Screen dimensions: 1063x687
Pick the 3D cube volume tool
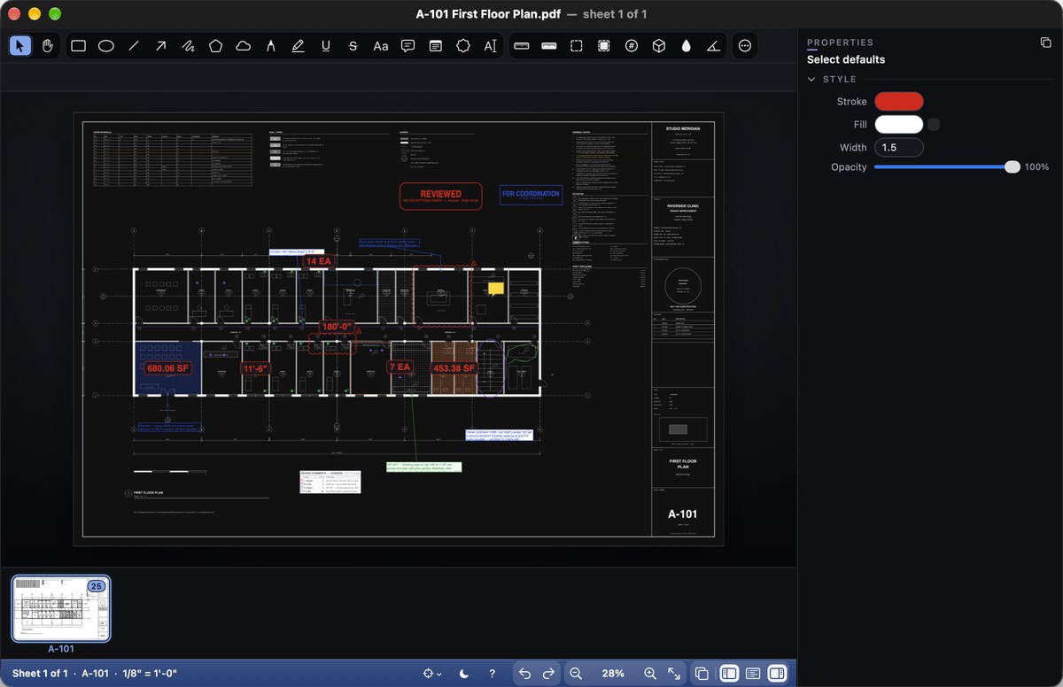click(658, 46)
